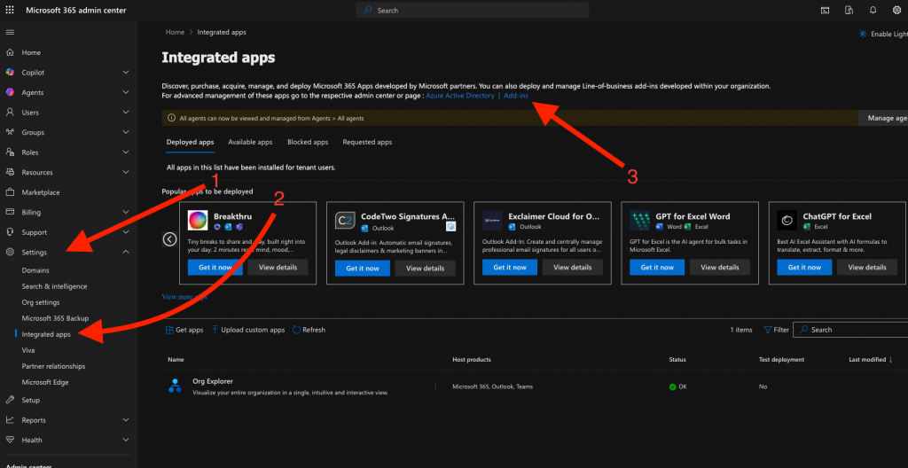Open Microsoft 365 Backup in sidebar
908x468 pixels.
55,318
